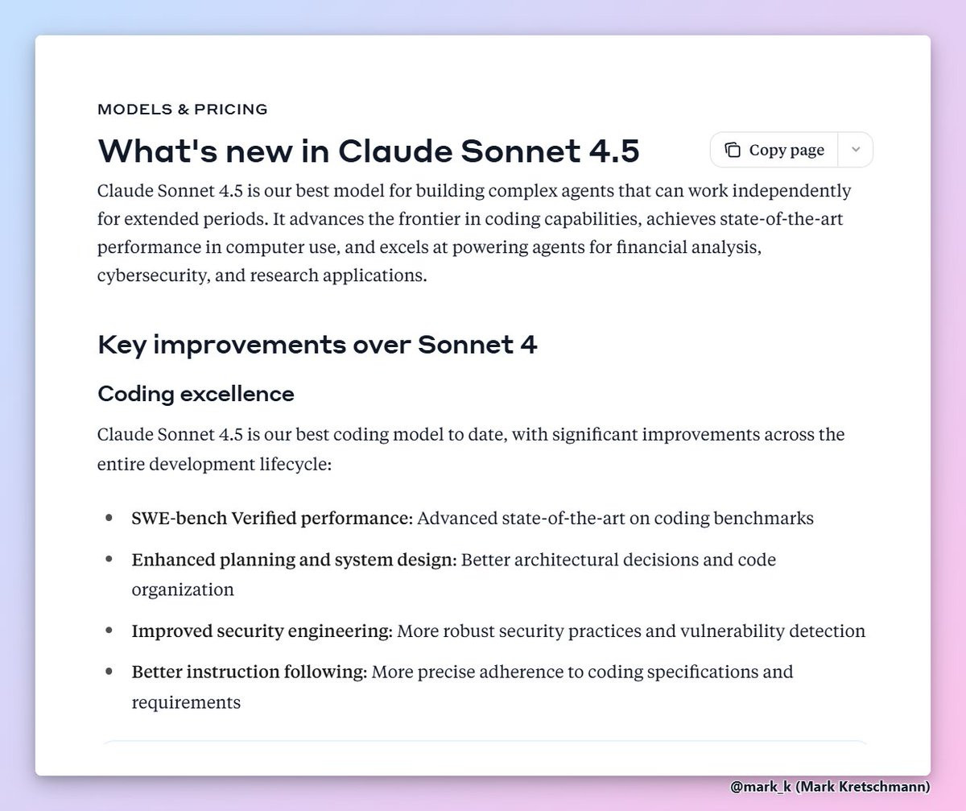
Task: Click the bullet dot before SWE-bench item
Action: pos(109,518)
